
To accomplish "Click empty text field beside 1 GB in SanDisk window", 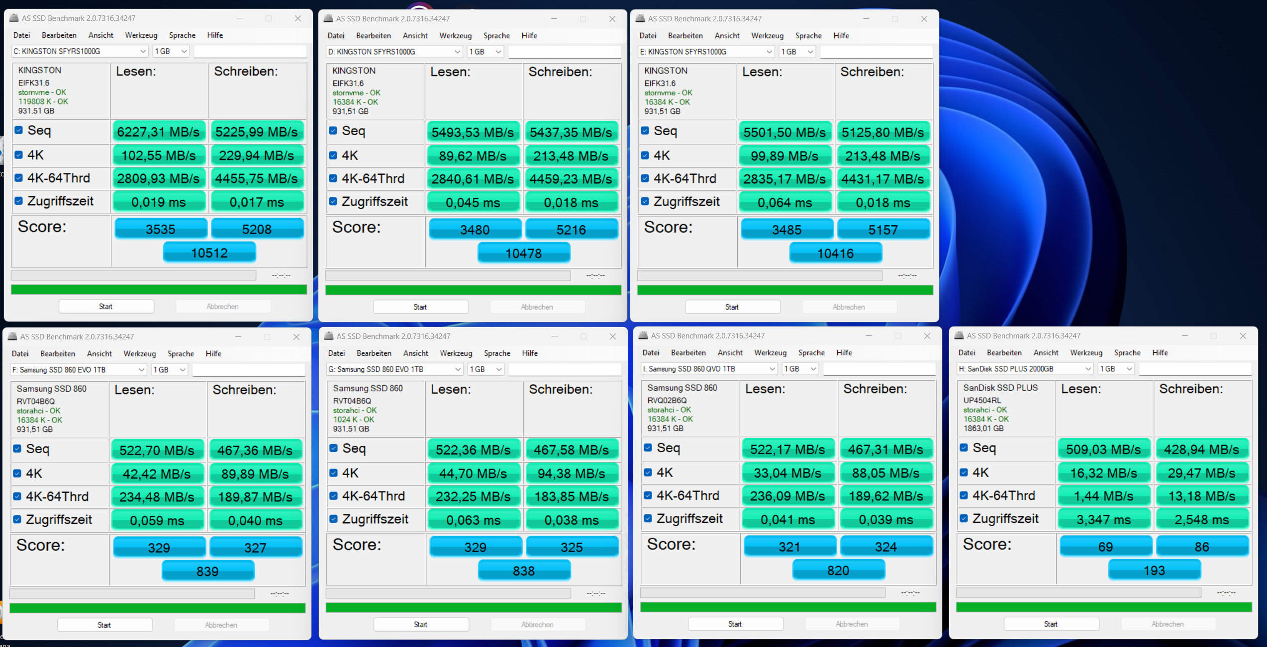I will tap(1194, 369).
